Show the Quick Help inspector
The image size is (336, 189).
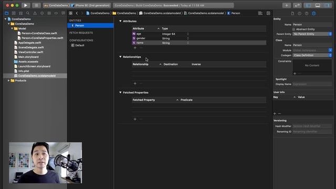(x=307, y=13)
